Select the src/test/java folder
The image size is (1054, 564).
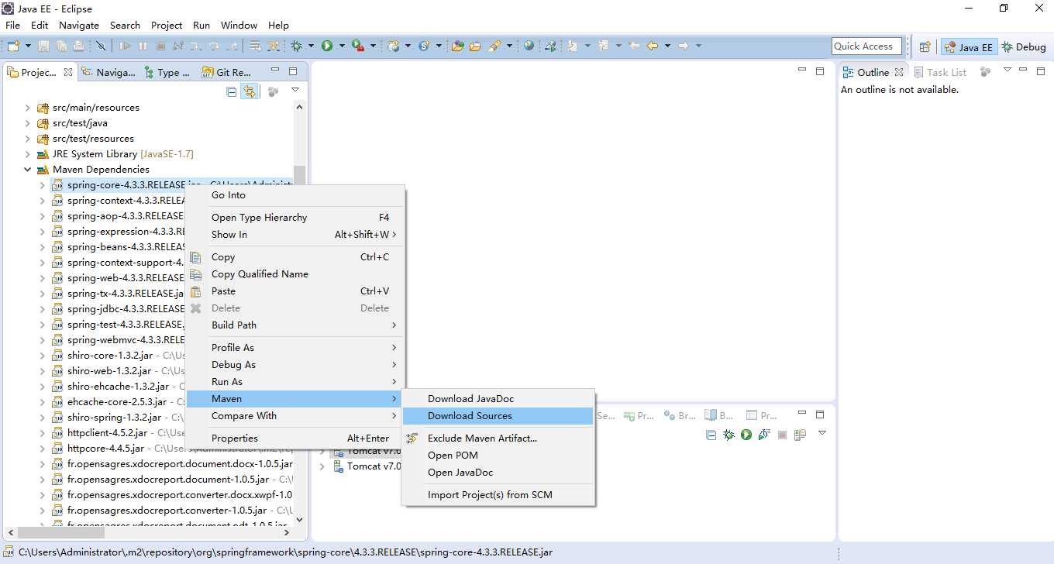click(80, 123)
